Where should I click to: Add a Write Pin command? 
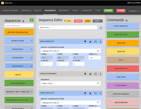[123, 43]
